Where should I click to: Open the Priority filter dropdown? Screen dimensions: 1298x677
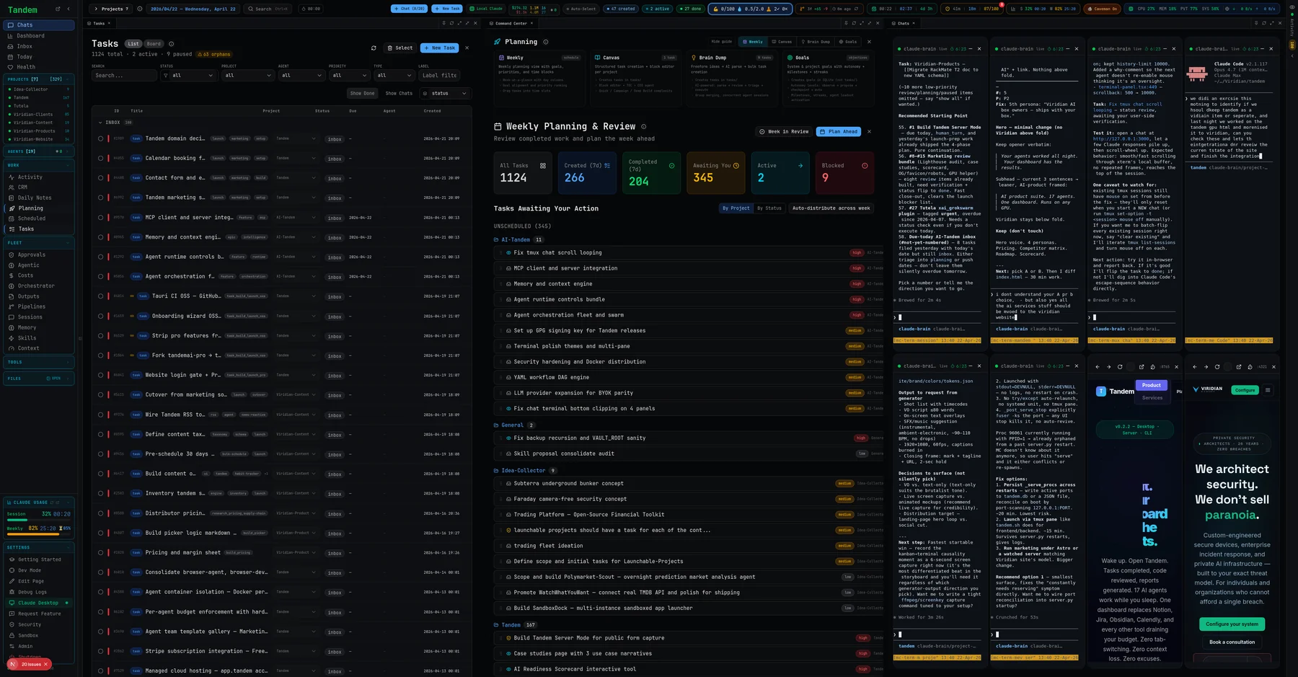[x=348, y=75]
